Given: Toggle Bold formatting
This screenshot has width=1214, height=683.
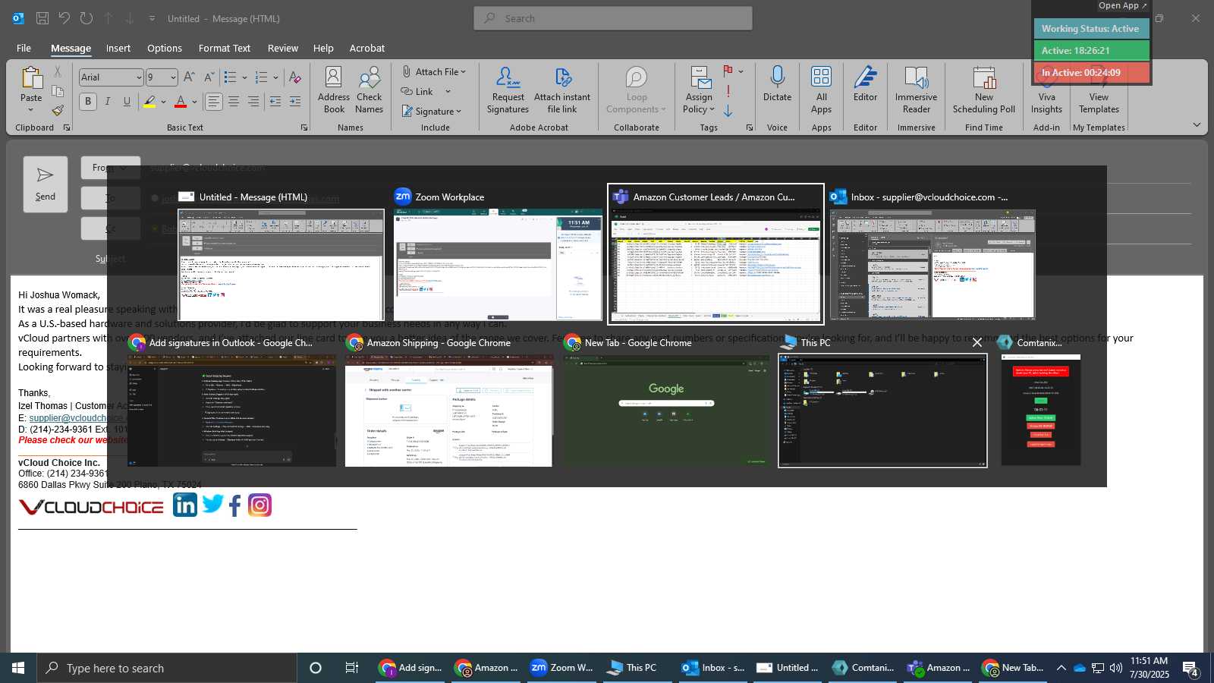Looking at the screenshot, I should pos(88,101).
